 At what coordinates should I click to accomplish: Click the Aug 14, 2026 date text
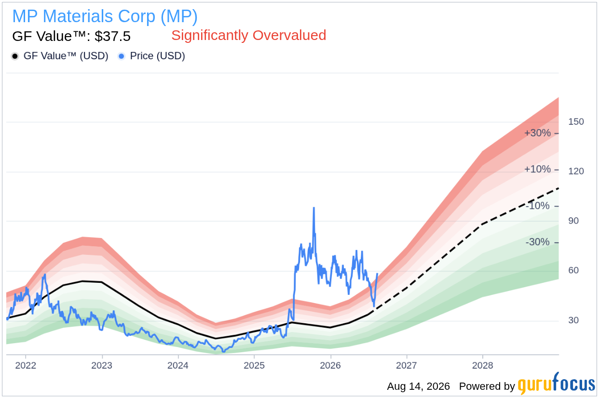[x=418, y=386]
